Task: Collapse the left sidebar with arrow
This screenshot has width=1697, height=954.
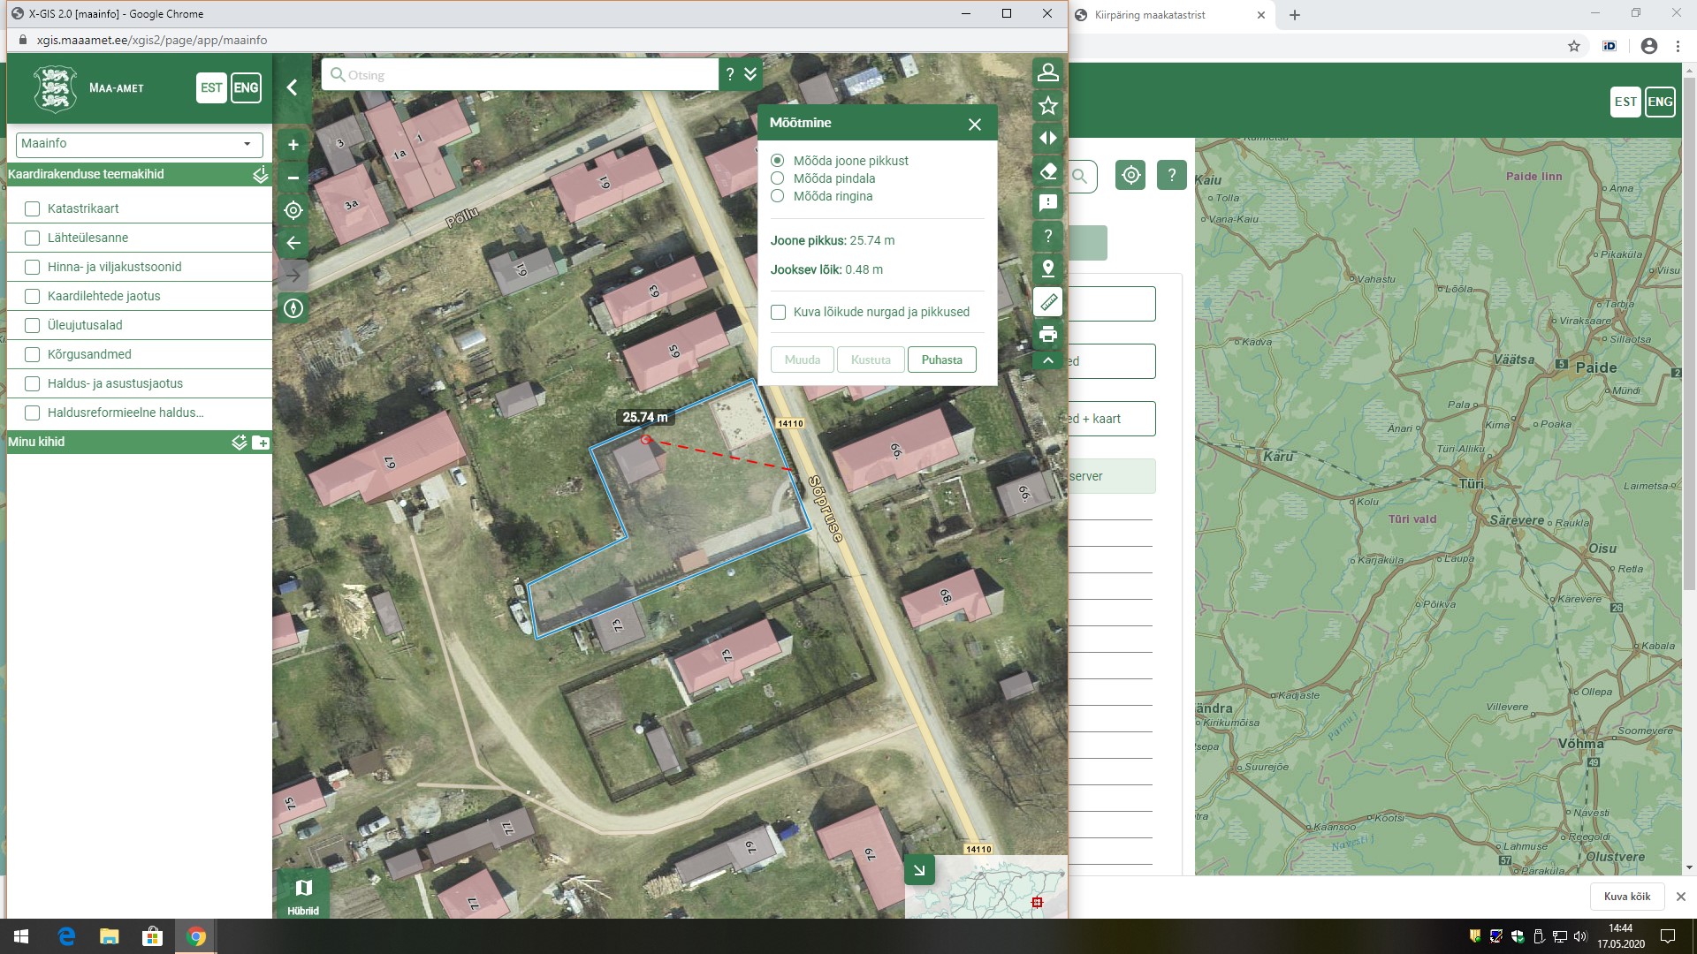Action: (x=293, y=87)
